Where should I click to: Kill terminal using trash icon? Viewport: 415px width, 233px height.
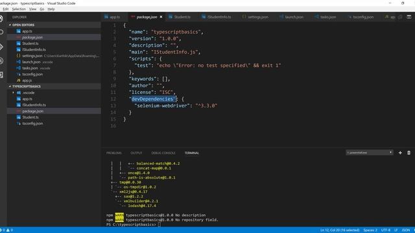(409, 153)
